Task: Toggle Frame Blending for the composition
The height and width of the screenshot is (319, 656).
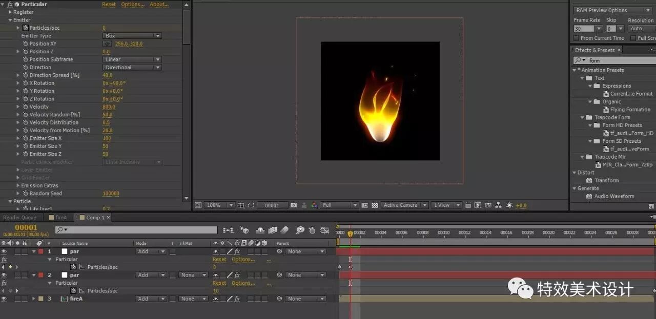Action: point(272,230)
